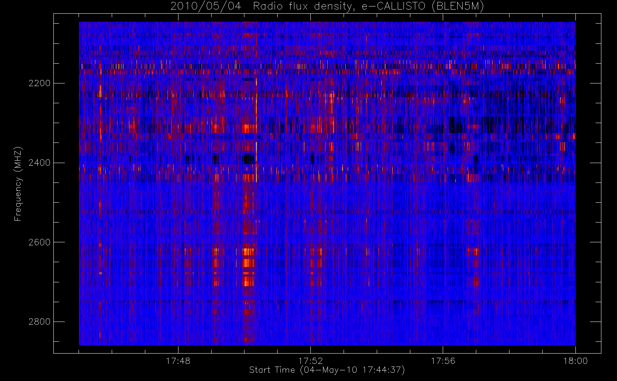
Task: Click the 2600 frequency tick label
Action: point(39,242)
